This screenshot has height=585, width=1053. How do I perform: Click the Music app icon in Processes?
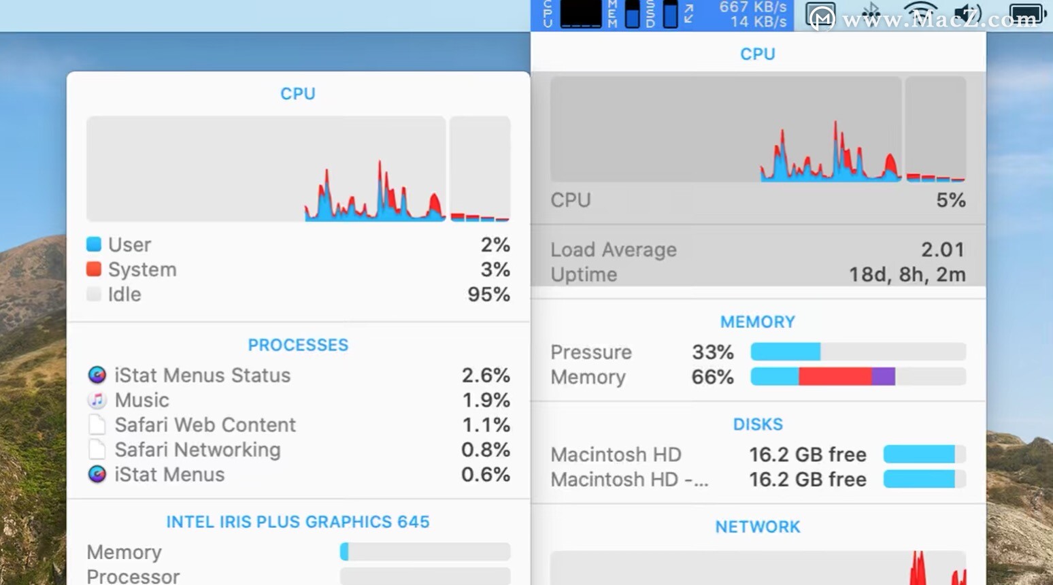click(x=97, y=400)
